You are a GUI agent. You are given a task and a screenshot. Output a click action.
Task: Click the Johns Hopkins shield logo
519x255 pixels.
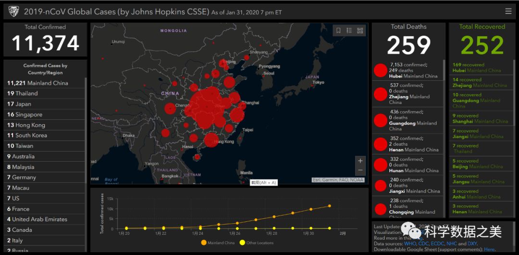click(13, 11)
